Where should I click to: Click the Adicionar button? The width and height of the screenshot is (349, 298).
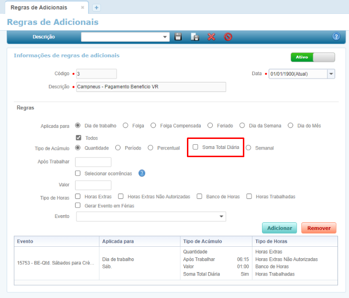click(279, 228)
